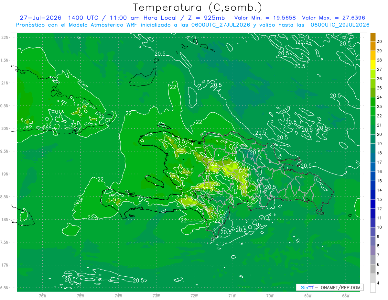This screenshot has width=388, height=300.
Task: Click the "20N" latitude axis label
Action: [5, 129]
